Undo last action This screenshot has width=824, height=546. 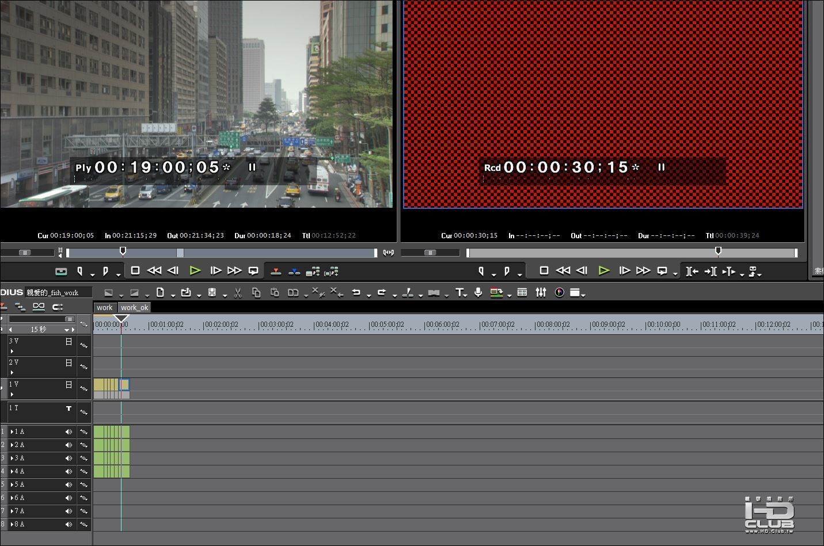pos(356,293)
